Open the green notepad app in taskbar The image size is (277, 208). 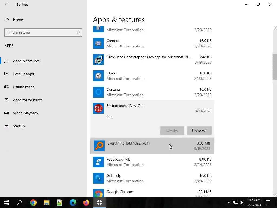coord(60,203)
